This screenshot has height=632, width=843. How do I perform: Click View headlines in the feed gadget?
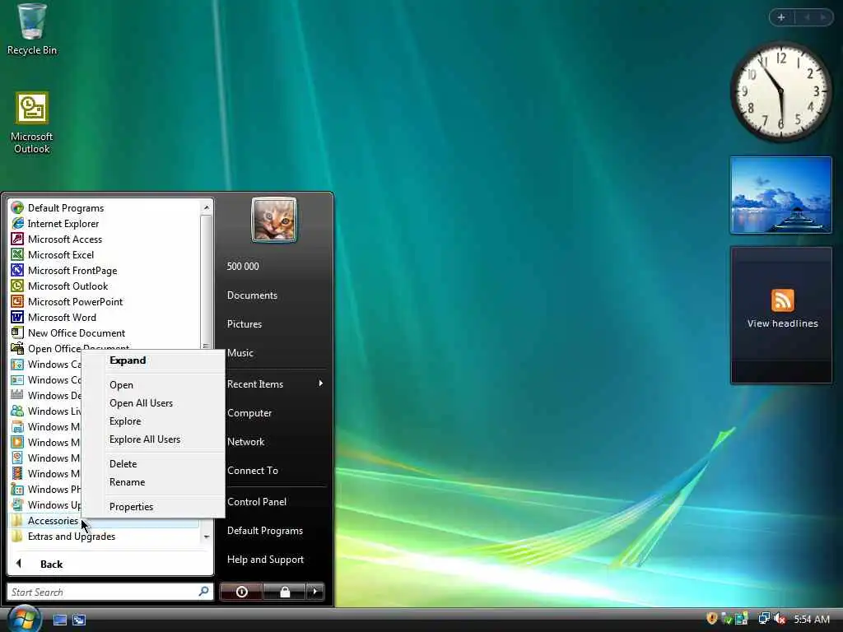[782, 323]
